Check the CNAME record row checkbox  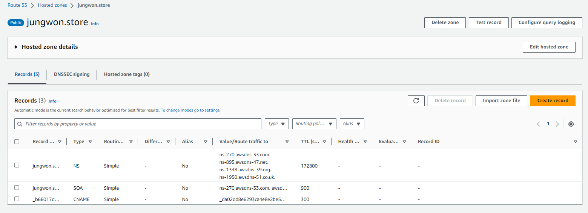(x=17, y=199)
